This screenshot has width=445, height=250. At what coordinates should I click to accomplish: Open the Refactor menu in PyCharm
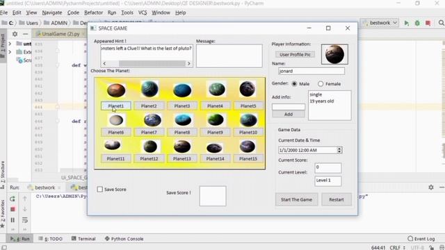93,12
